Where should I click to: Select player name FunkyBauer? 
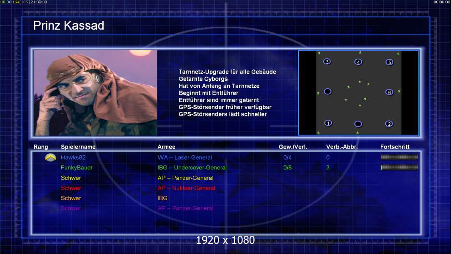[x=77, y=167]
